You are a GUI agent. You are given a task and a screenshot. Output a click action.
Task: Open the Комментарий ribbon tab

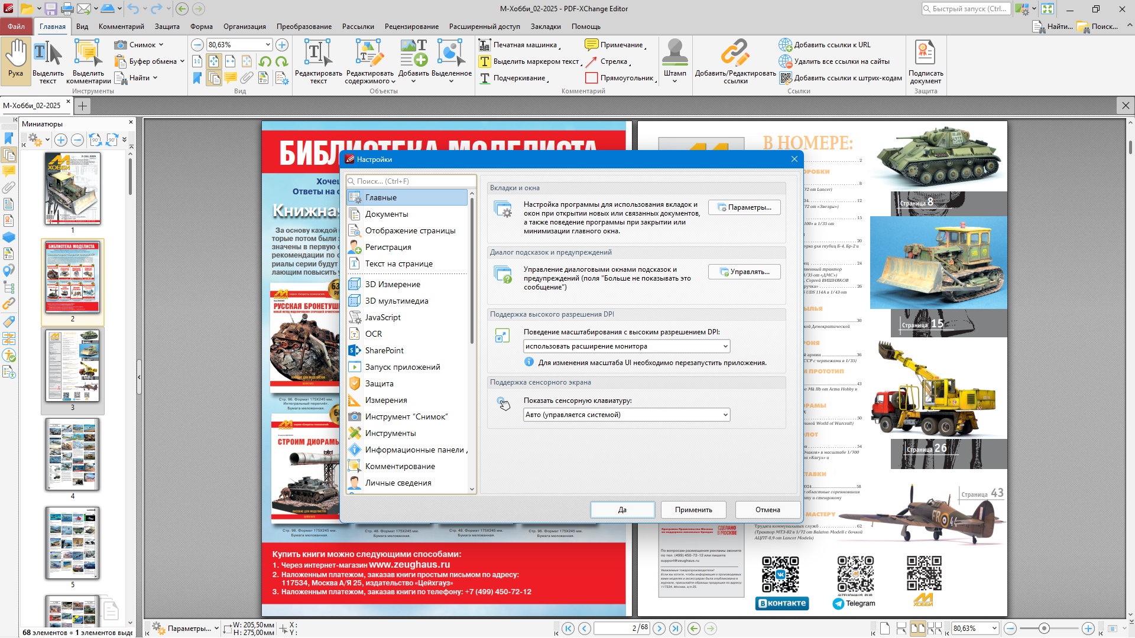click(121, 27)
